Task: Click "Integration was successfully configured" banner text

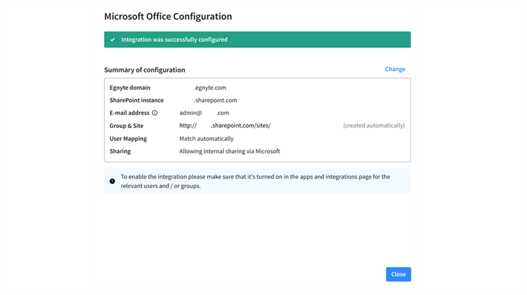Action: coord(174,40)
